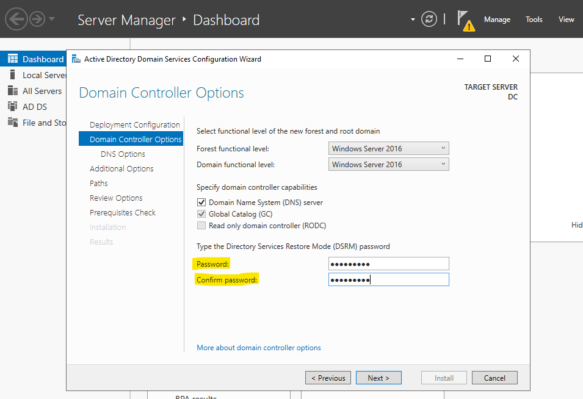Image resolution: width=583 pixels, height=399 pixels.
Task: Click the AD DS sidebar icon
Action: coord(12,107)
